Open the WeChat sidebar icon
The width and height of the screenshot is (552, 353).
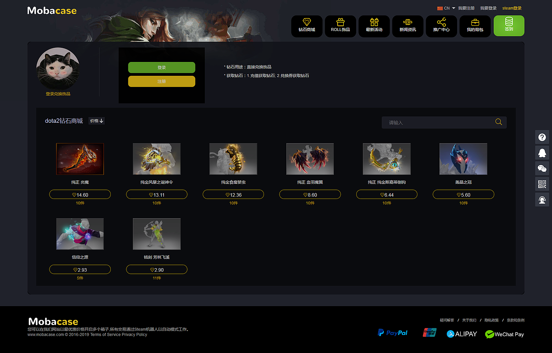point(542,168)
